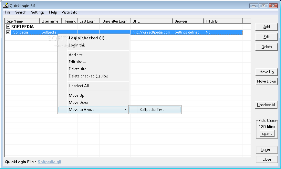Open the Help menu
The image size is (281, 169).
point(53,12)
